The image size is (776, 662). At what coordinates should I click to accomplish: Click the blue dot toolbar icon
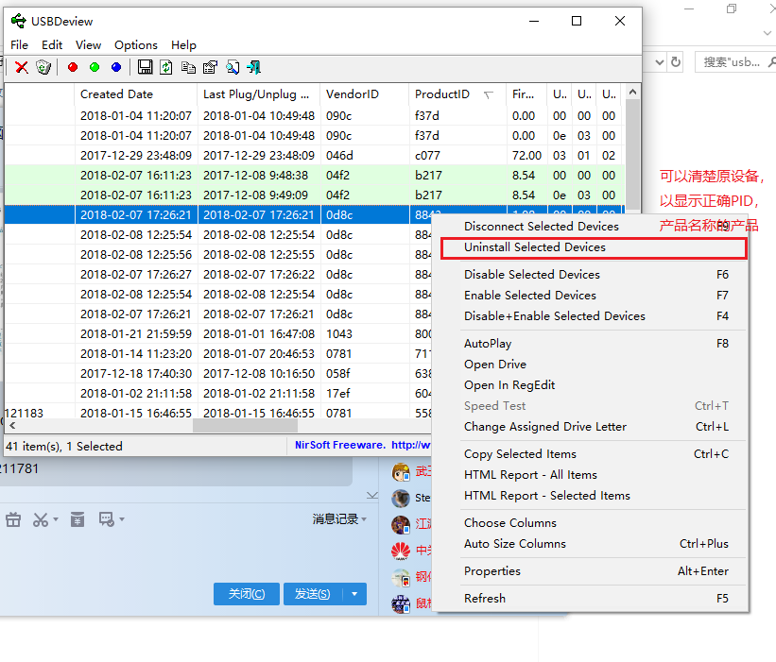pyautogui.click(x=116, y=67)
